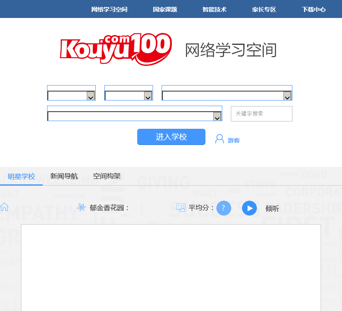342x311 pixels.
Task: Click inside the large white content panel
Action: [171, 267]
